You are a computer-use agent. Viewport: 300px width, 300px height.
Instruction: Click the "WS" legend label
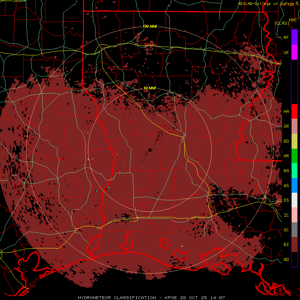click(286, 186)
